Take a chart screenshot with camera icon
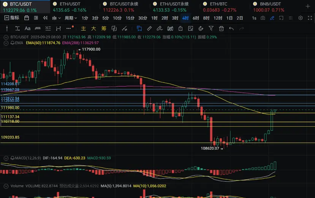Screen dimensions: 315x198 [x=263, y=18]
